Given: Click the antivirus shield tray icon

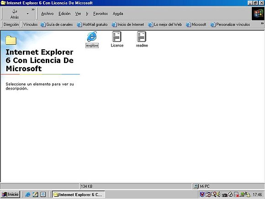Looking at the screenshot, I should click(202, 194).
